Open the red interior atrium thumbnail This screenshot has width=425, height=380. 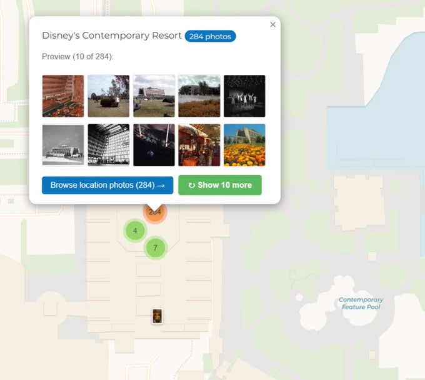point(63,96)
